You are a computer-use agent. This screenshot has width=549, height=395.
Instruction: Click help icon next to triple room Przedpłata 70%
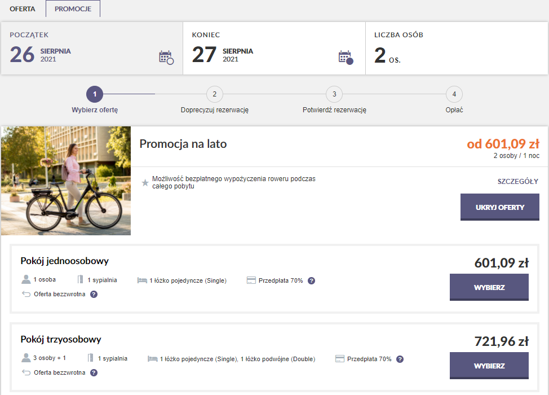(400, 359)
